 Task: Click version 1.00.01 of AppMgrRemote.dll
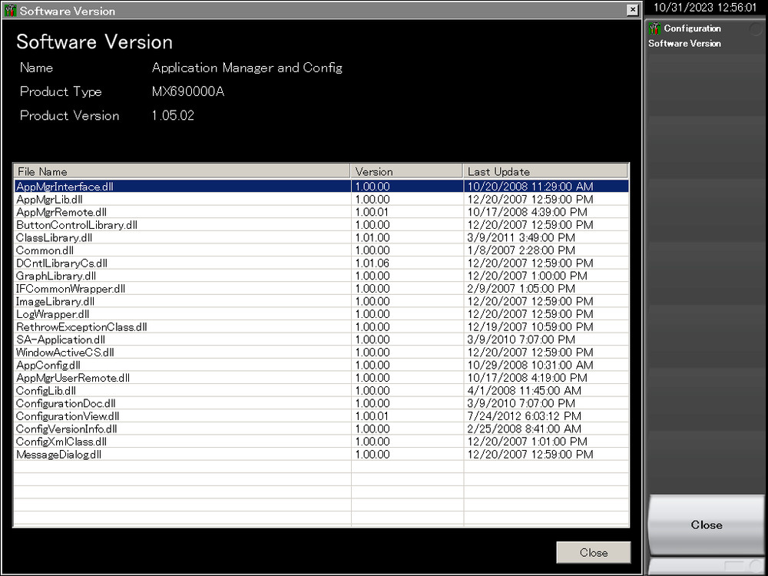tap(372, 212)
